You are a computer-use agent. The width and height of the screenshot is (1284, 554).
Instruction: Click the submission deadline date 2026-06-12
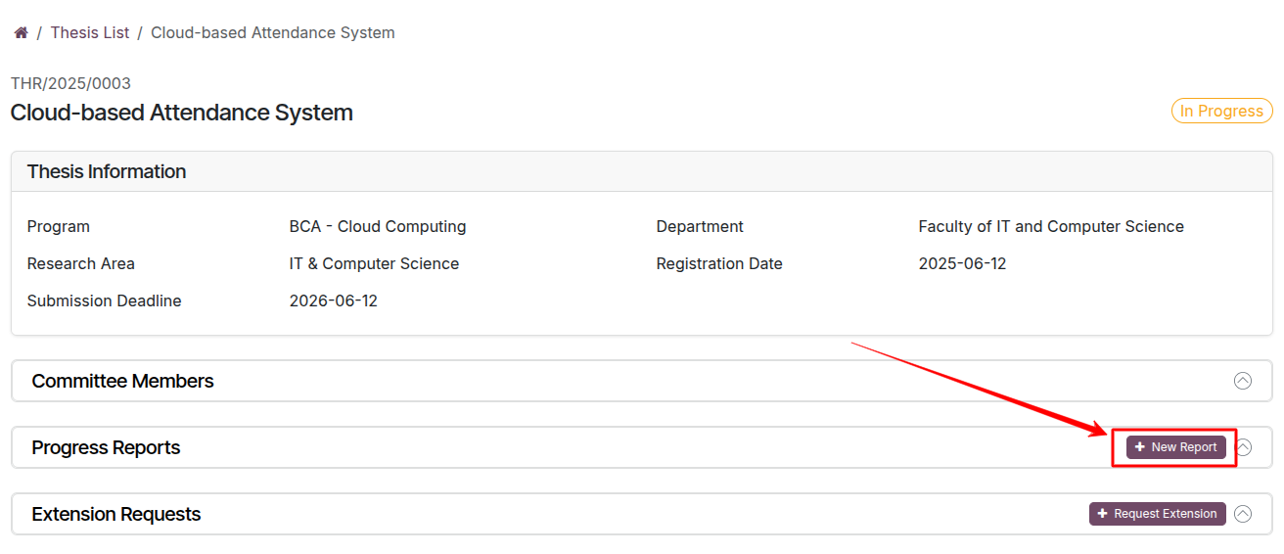(x=333, y=301)
